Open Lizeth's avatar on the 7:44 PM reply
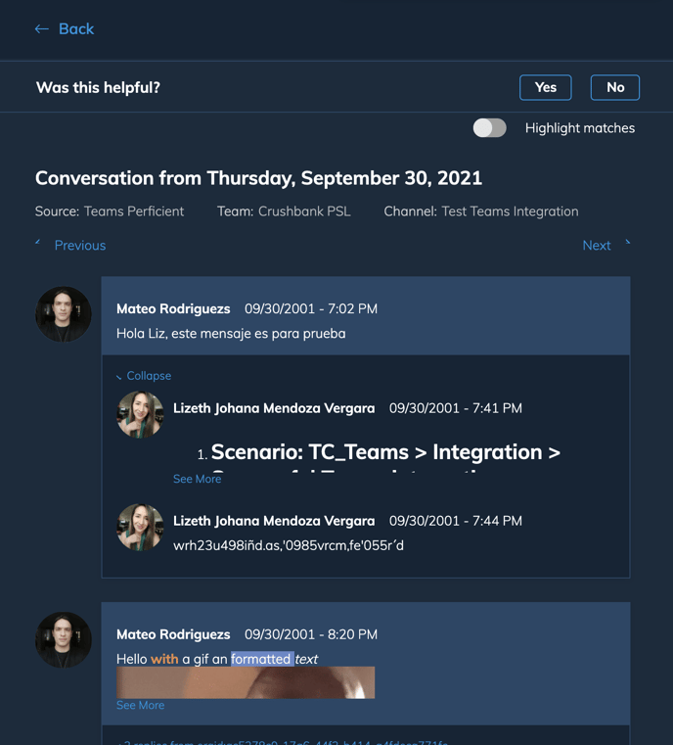This screenshot has height=745, width=673. (140, 527)
